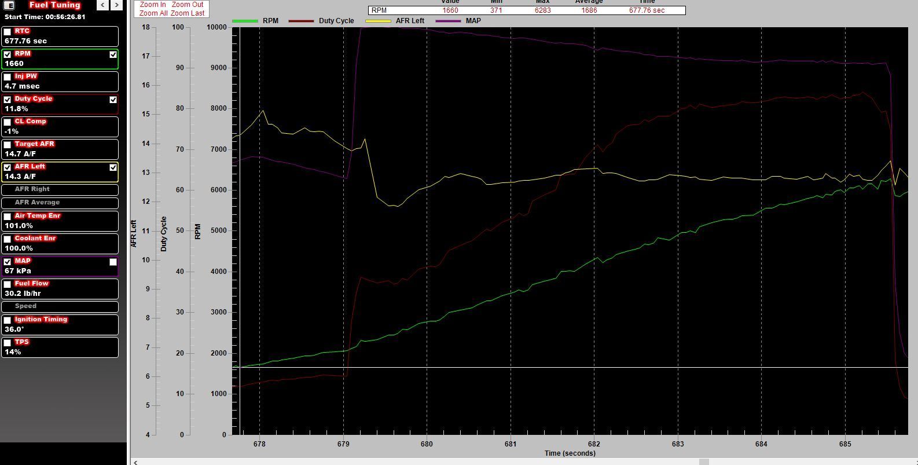The height and width of the screenshot is (465, 918).
Task: Click Zoom In above the graph
Action: [153, 5]
